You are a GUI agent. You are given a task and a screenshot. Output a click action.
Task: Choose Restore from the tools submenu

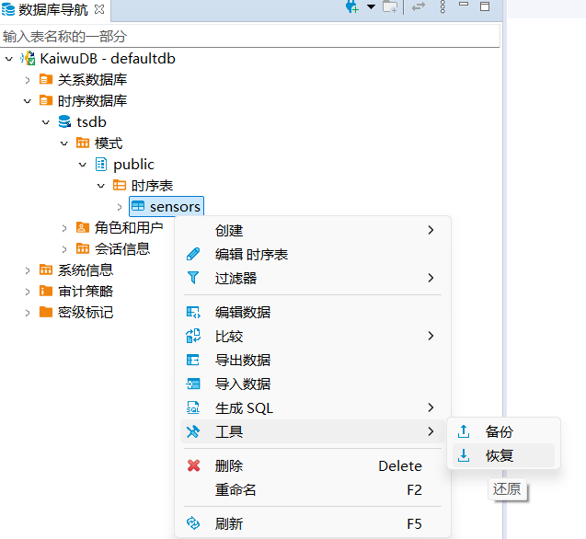click(500, 455)
